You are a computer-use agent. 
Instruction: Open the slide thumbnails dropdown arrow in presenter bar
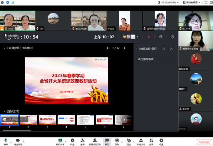point(137,37)
